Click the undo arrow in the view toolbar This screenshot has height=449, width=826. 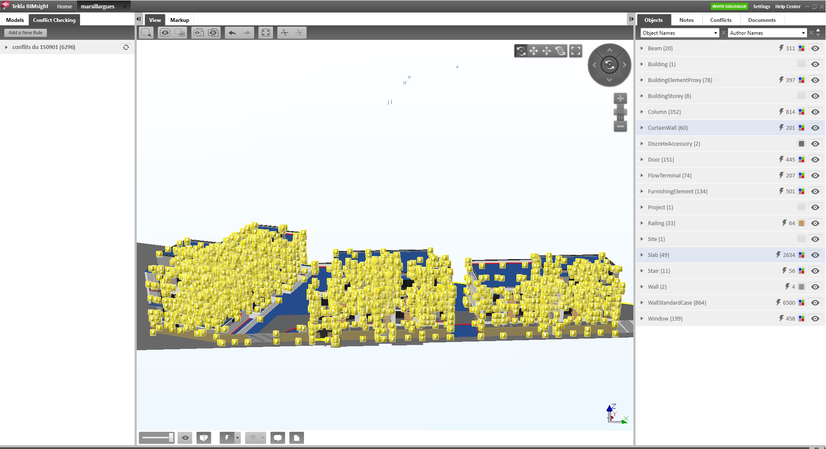pyautogui.click(x=232, y=33)
